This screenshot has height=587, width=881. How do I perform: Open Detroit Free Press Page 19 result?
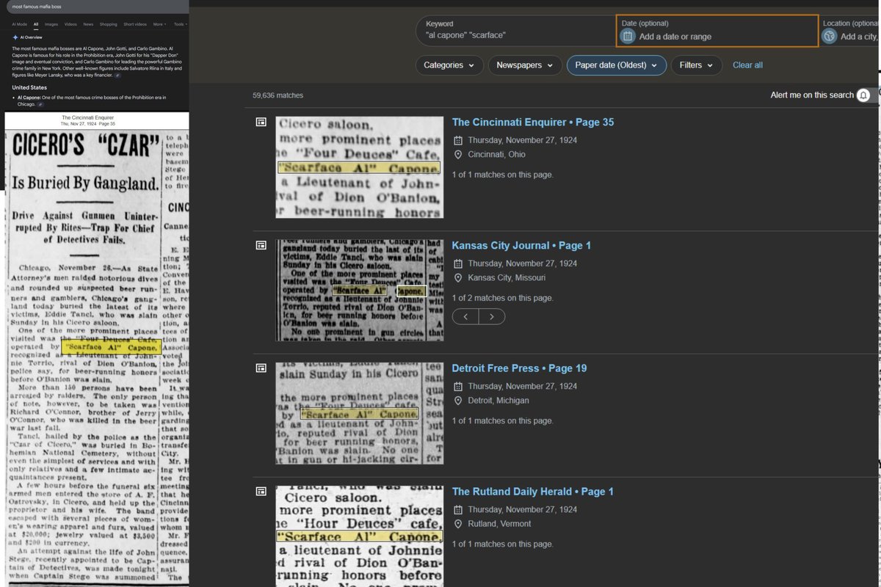519,368
